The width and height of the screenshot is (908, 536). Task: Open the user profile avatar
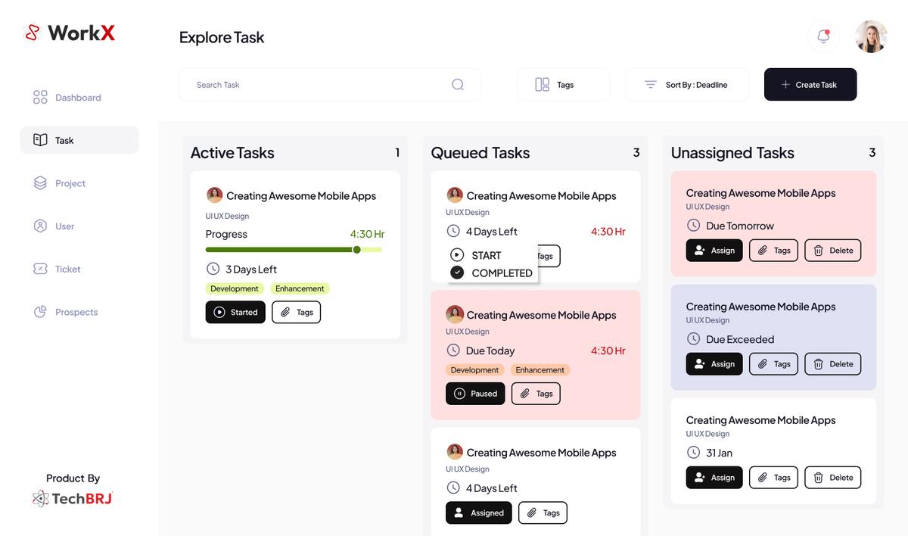click(x=871, y=36)
